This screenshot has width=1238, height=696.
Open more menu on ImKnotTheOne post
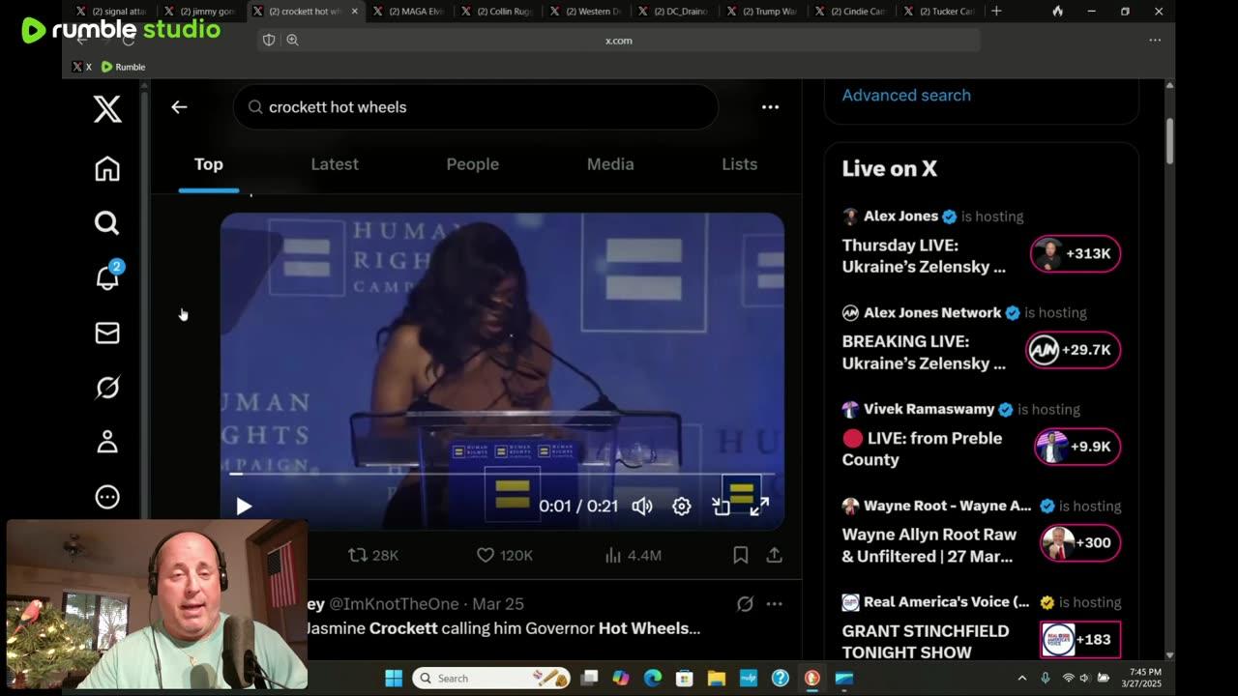775,604
